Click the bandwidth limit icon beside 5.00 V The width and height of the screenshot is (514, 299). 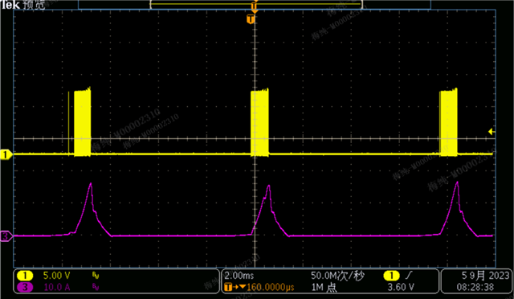[x=96, y=276]
